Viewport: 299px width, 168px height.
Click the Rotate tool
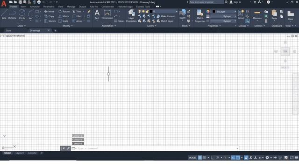64,11
